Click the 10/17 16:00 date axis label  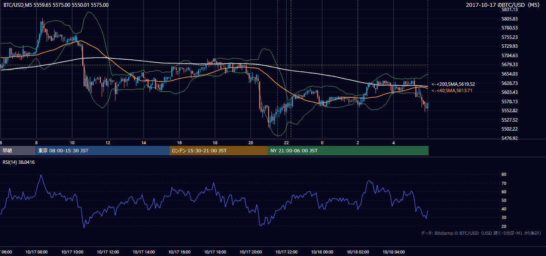(179, 252)
